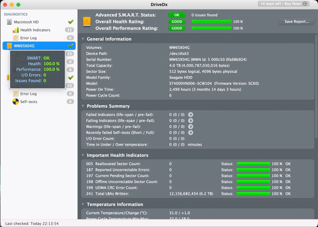Viewport: 318px width, 227px height.
Task: Click the DIAGNOSTICS sidebar header
Action: 16,14
